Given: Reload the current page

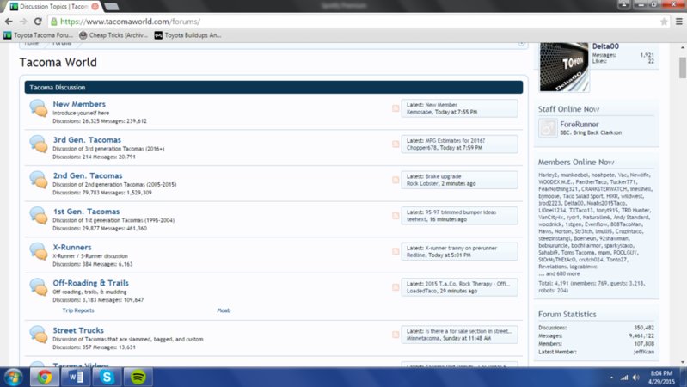Looking at the screenshot, I should [38, 21].
